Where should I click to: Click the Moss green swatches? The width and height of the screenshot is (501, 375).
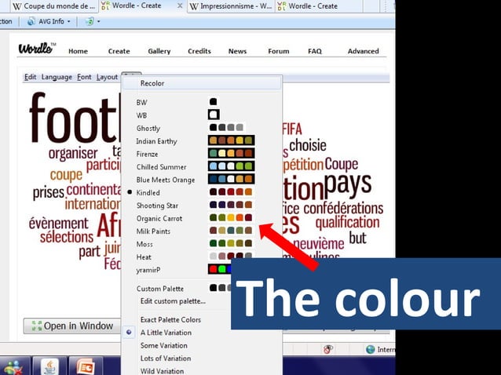tap(231, 243)
